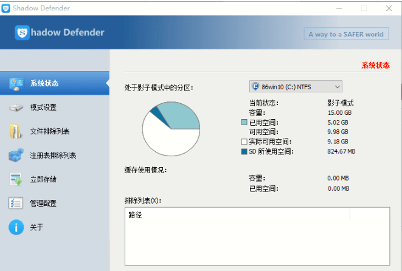Select 立即存储 in the sidebar
The image size is (402, 271).
[x=43, y=179]
